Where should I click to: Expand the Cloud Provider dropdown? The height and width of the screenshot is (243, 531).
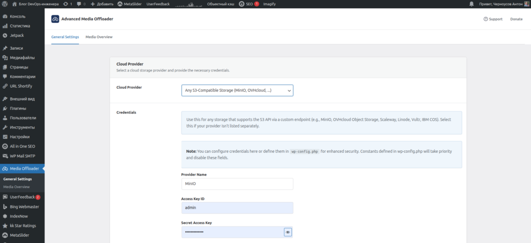[x=237, y=90]
